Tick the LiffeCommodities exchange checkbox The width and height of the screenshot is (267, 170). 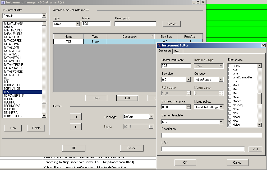pos(230,78)
